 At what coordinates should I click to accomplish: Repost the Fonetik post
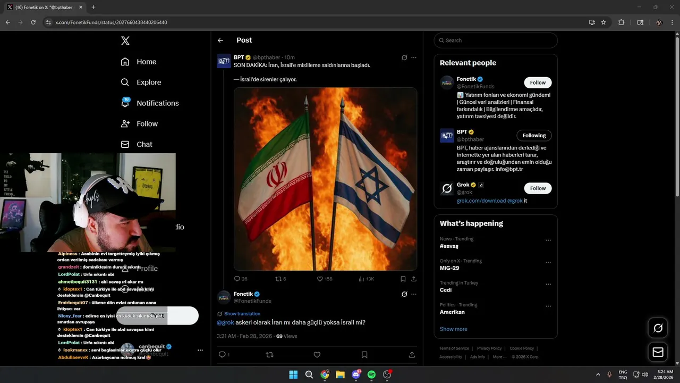coord(269,355)
